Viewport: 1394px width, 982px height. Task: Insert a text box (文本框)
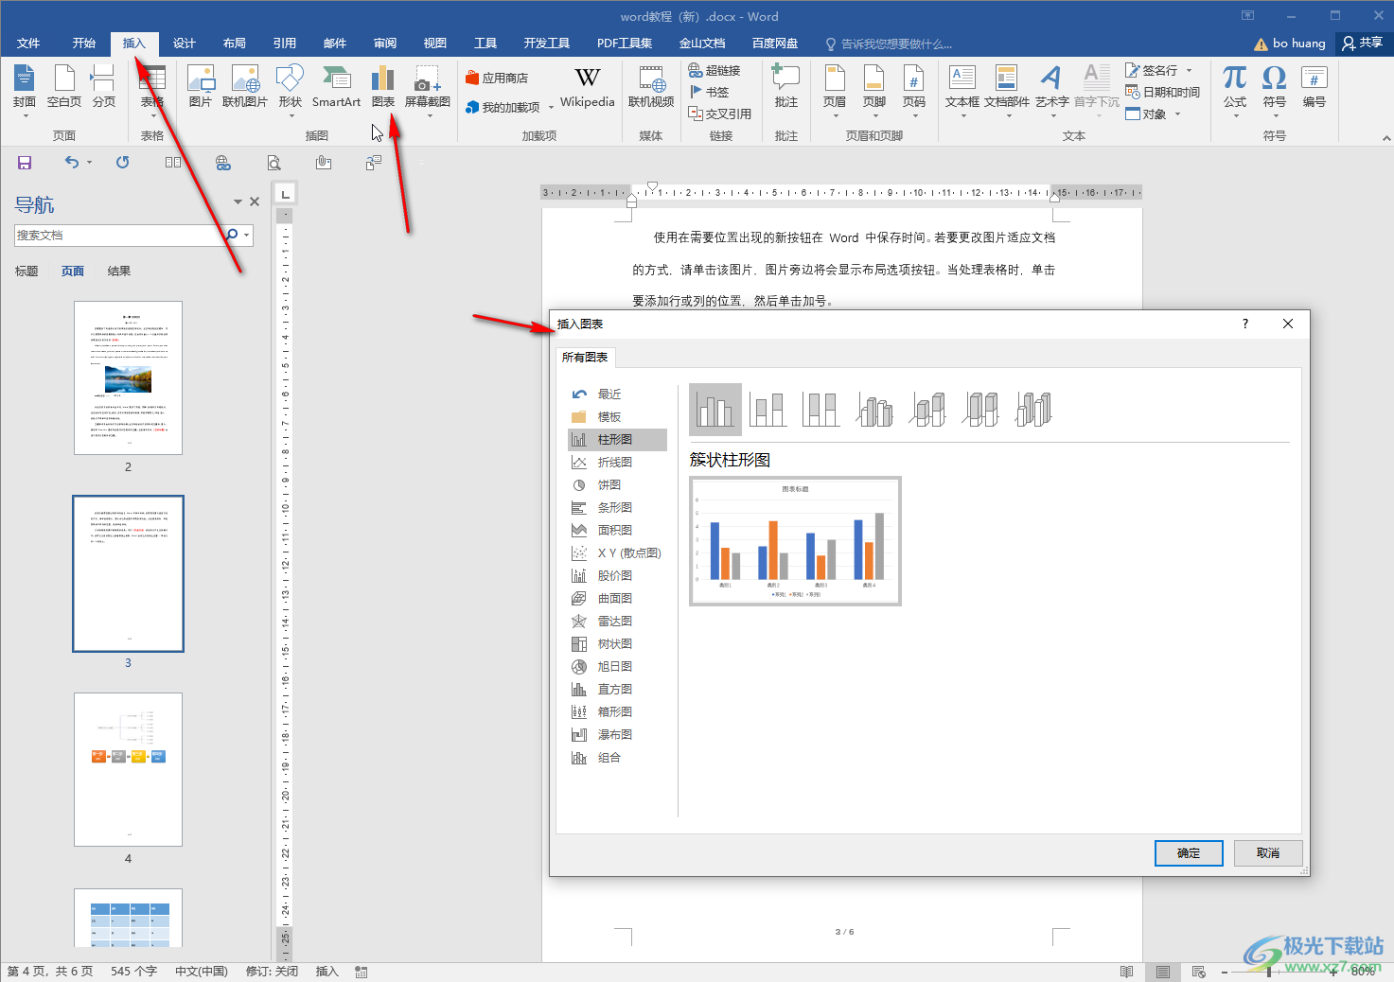click(962, 90)
